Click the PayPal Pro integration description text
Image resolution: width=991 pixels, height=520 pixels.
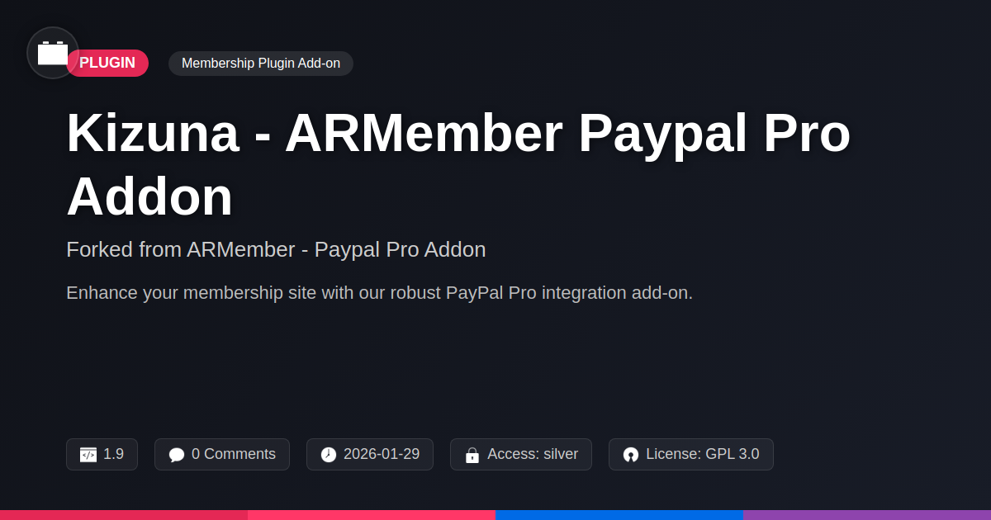click(379, 293)
